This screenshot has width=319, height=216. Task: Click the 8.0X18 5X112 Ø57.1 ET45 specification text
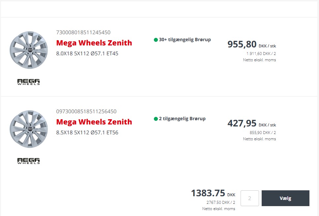(x=87, y=53)
